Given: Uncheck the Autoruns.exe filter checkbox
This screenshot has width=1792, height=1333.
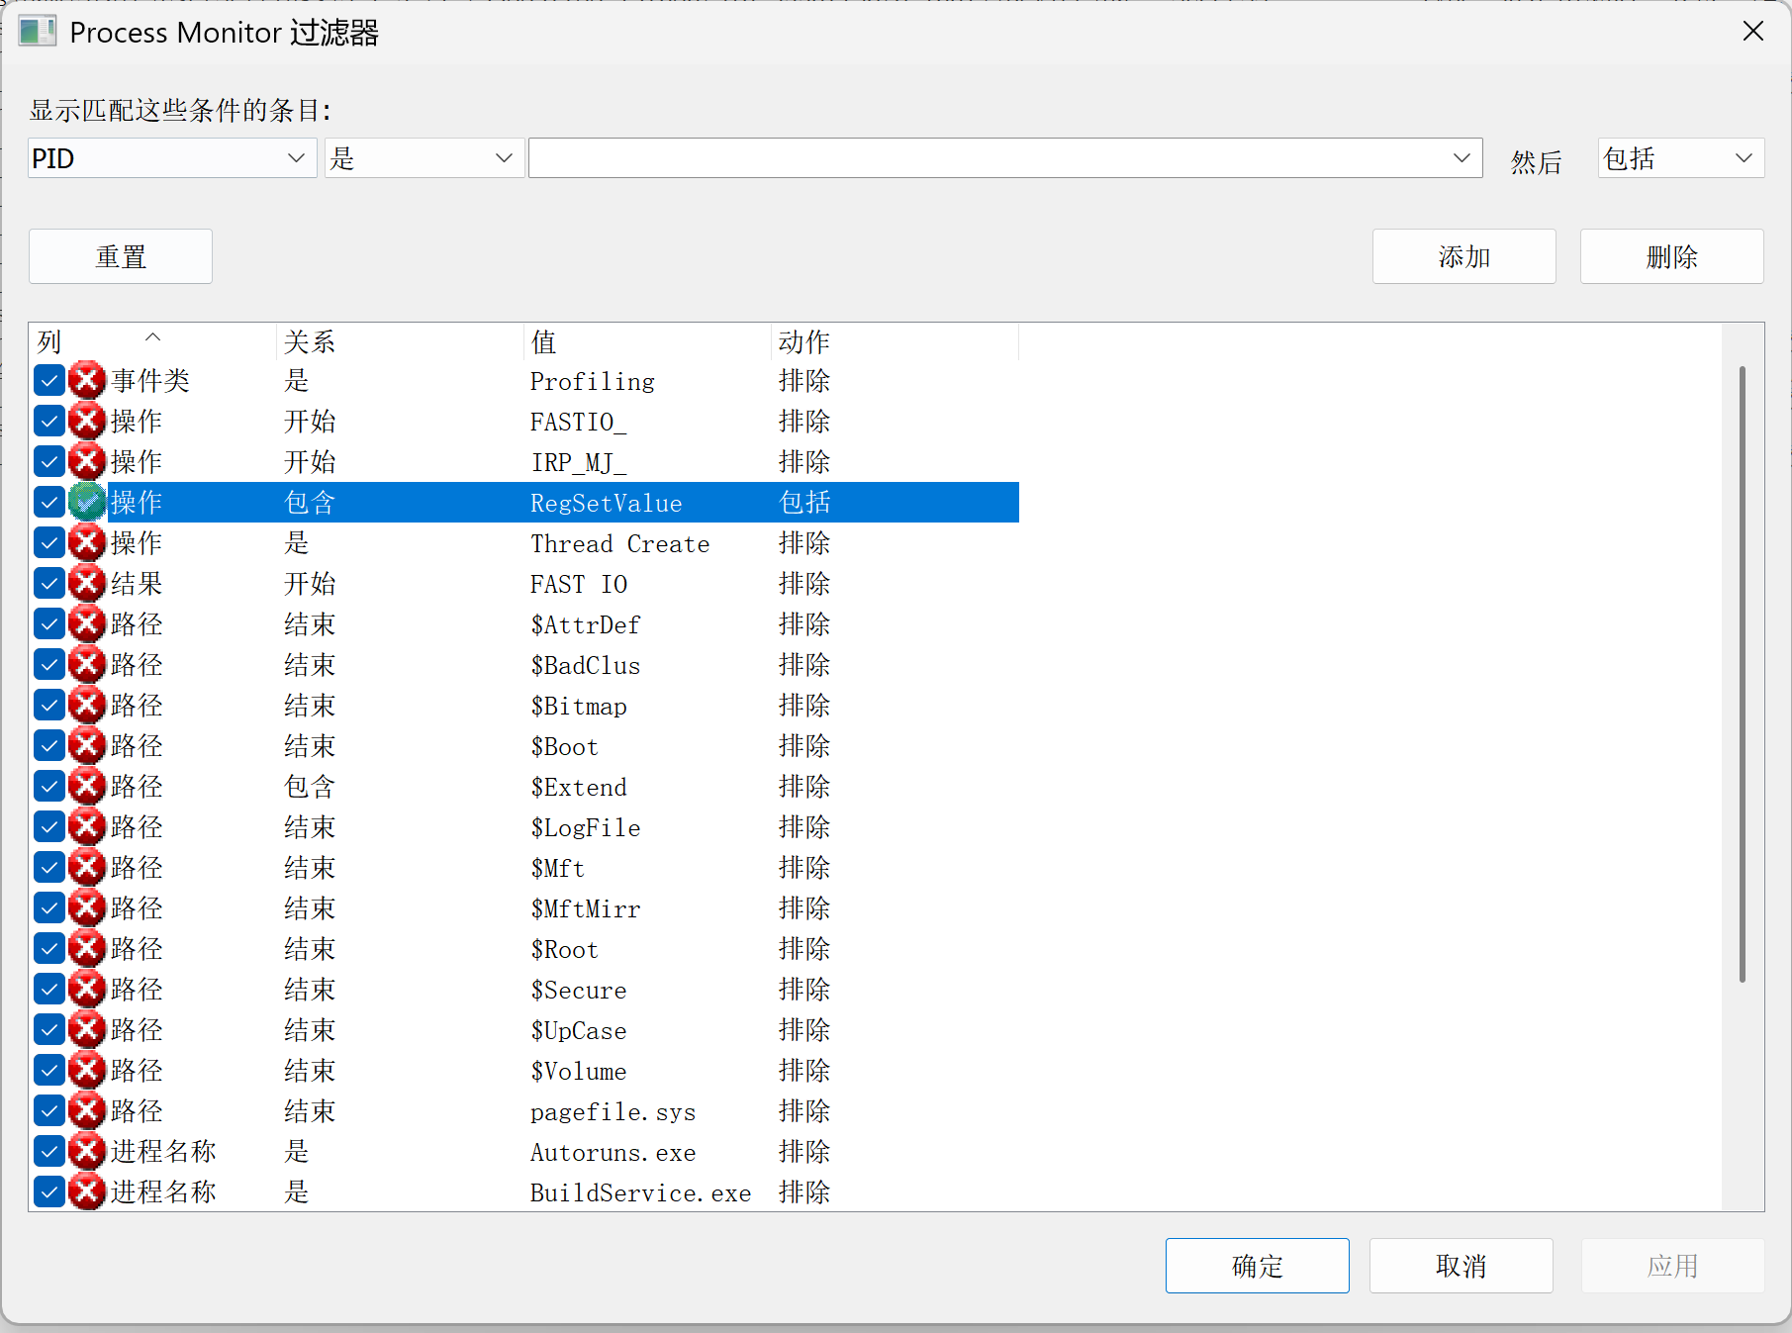Looking at the screenshot, I should pos(49,1151).
